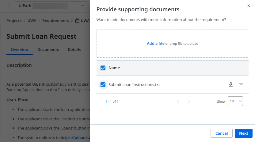
Task: Go to Requirements in breadcrumb
Action: click(55, 21)
